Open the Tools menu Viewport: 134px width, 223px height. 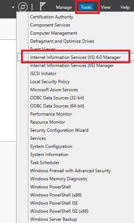pos(86,7)
